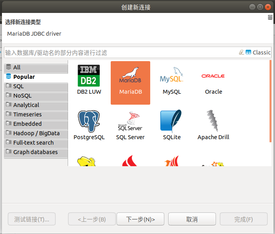275x234 pixels.
Task: Switch to the Hadoop / BigData category
Action: pyautogui.click(x=36, y=133)
